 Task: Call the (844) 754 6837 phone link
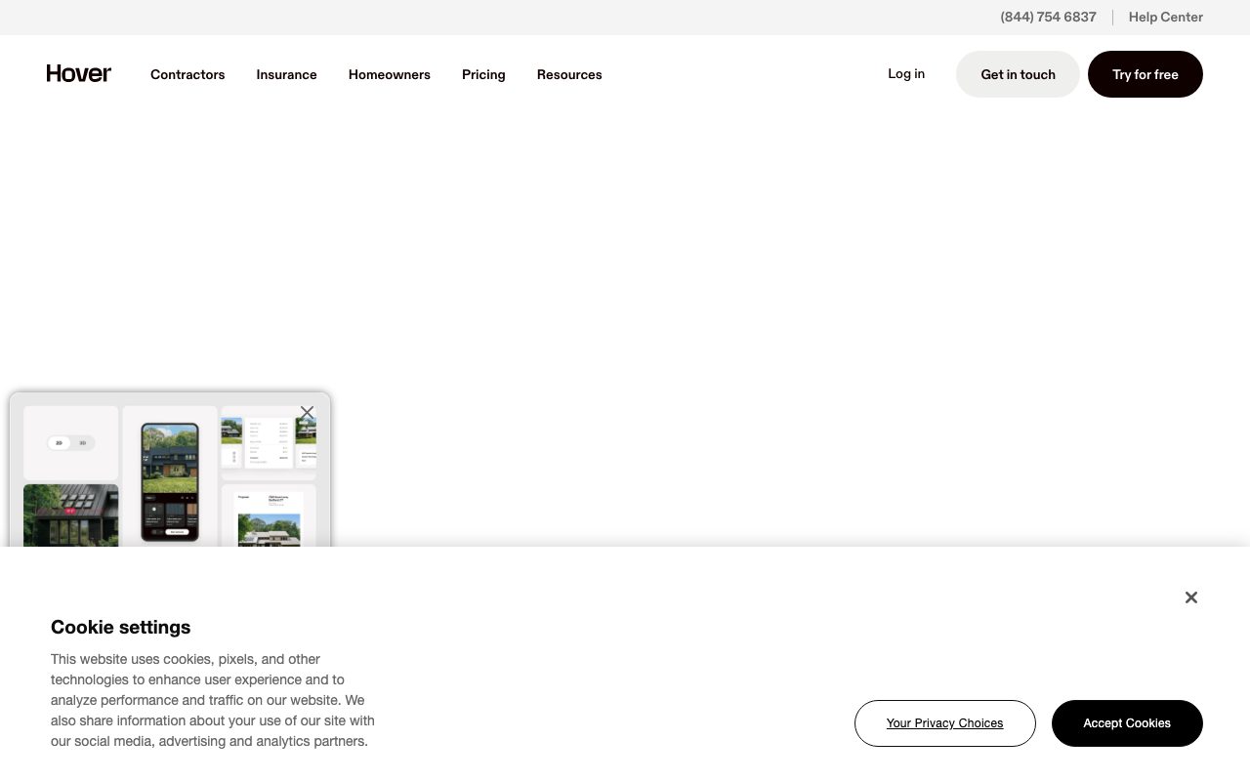1048,18
